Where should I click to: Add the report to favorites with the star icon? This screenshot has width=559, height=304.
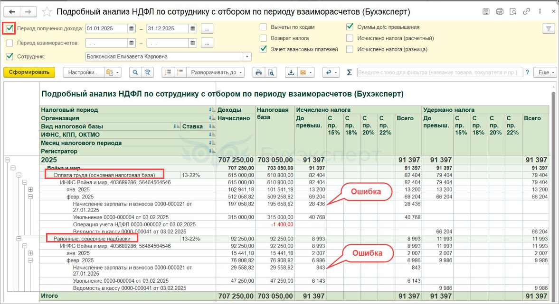[47, 11]
